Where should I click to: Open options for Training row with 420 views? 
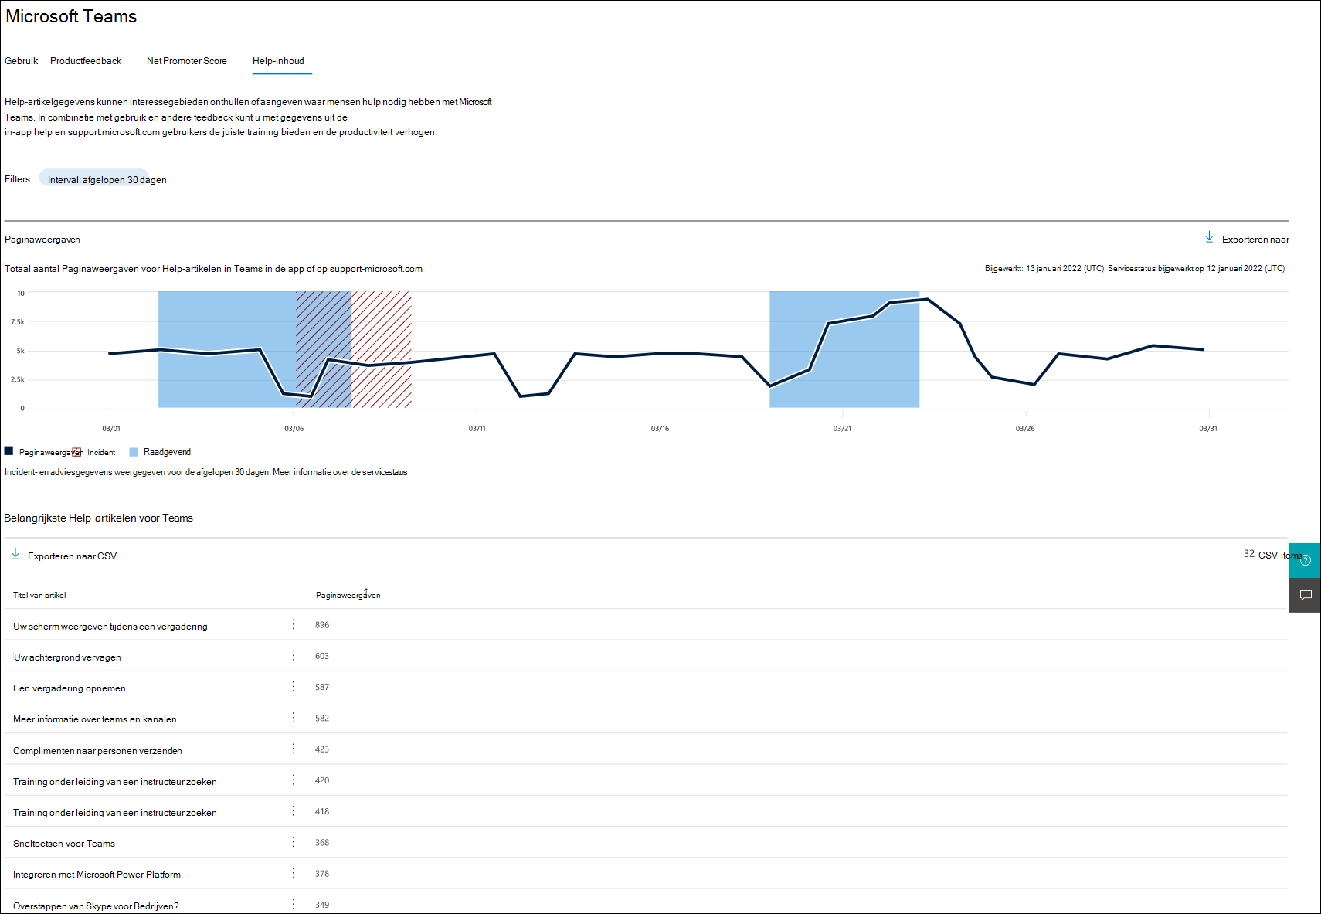click(294, 780)
